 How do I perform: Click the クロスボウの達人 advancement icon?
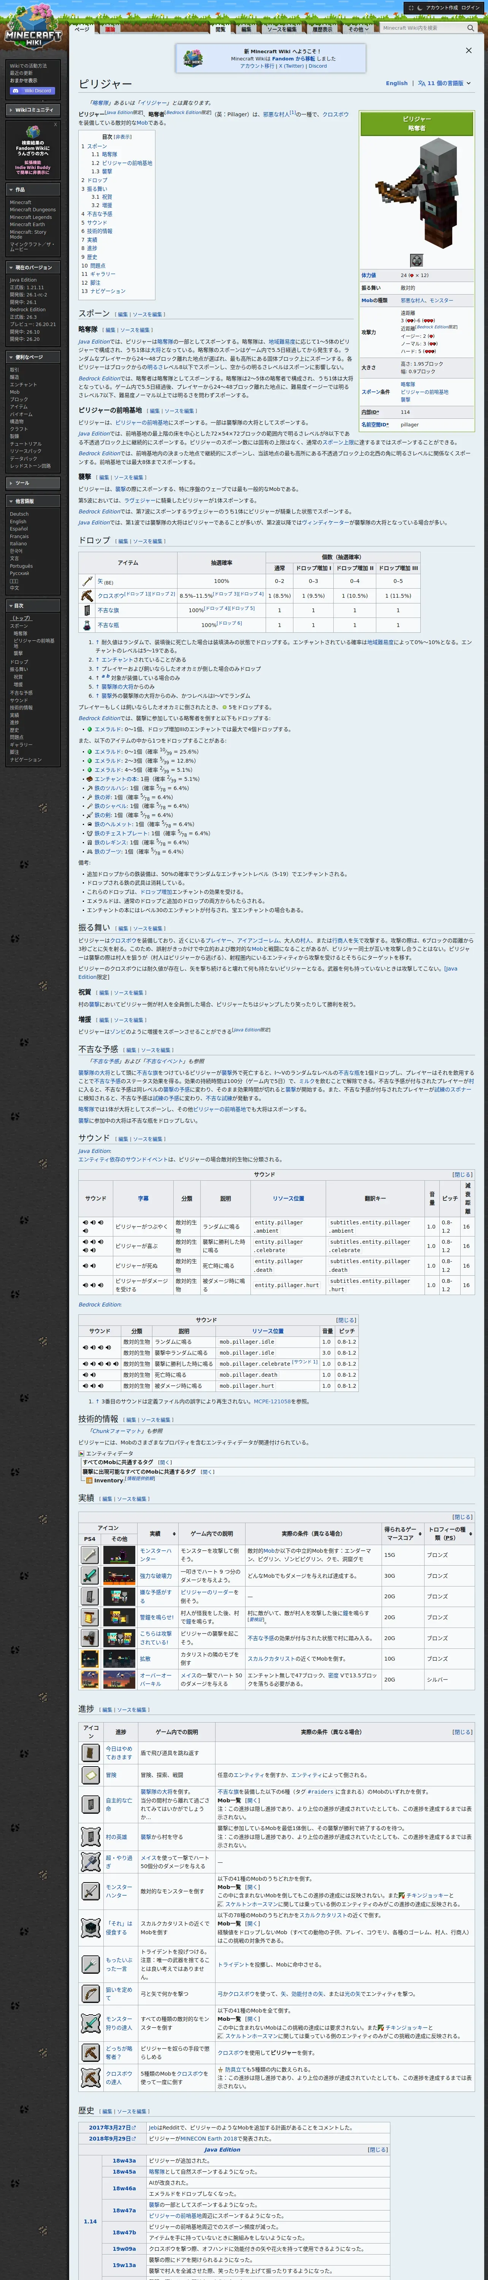coord(90,2077)
